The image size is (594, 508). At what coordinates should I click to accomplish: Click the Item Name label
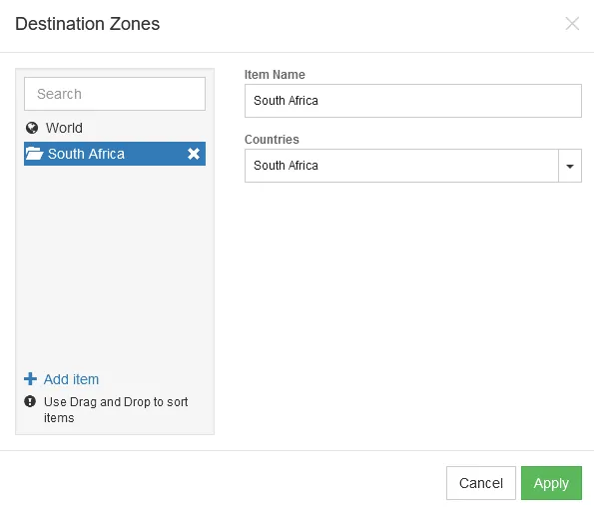(275, 75)
